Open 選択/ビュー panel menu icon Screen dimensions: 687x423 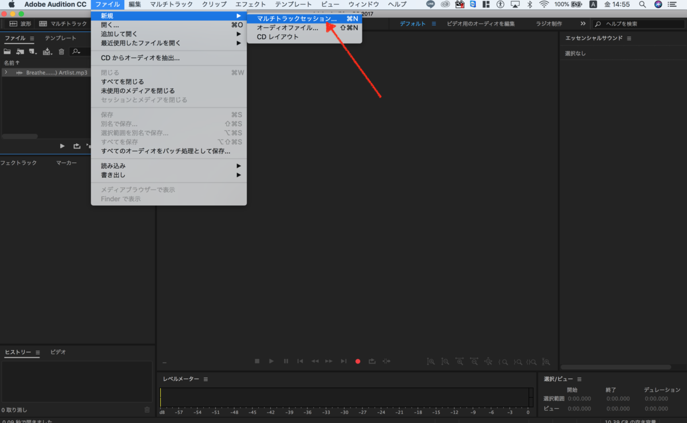coord(579,379)
